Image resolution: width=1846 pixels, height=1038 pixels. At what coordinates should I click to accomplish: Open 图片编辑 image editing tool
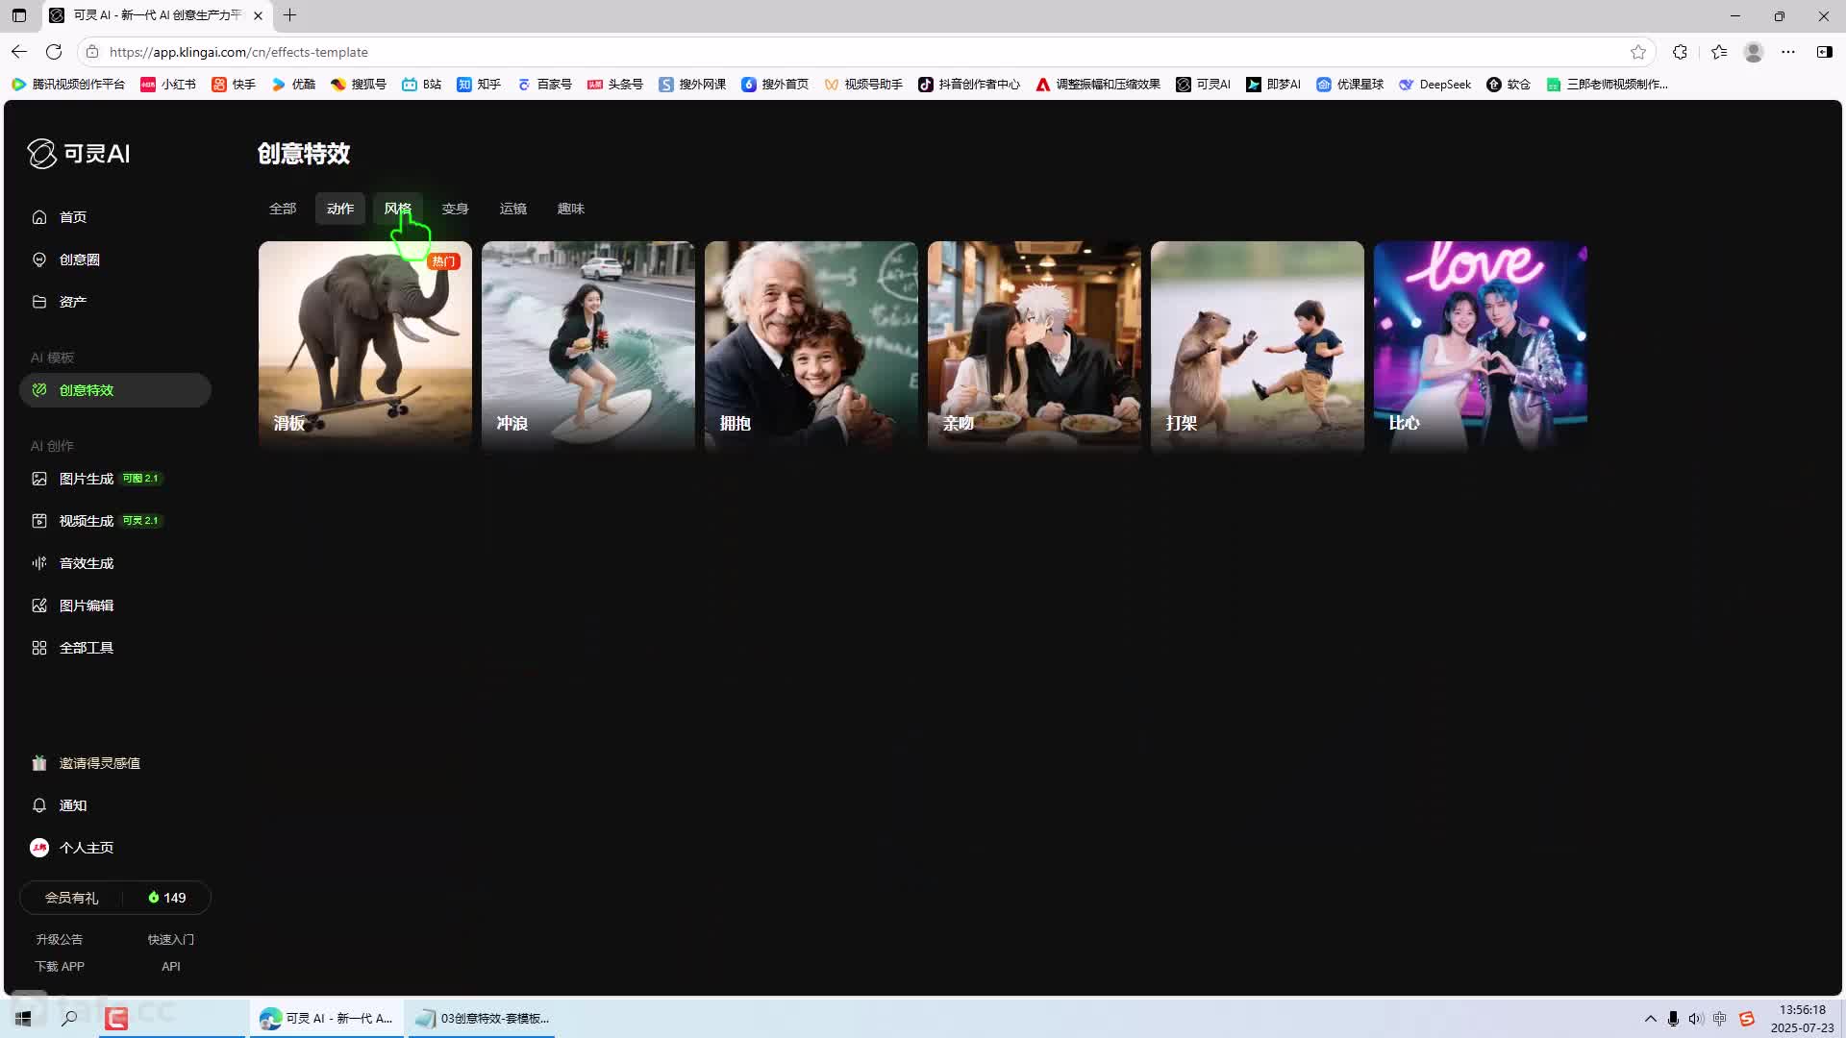pyautogui.click(x=39, y=605)
